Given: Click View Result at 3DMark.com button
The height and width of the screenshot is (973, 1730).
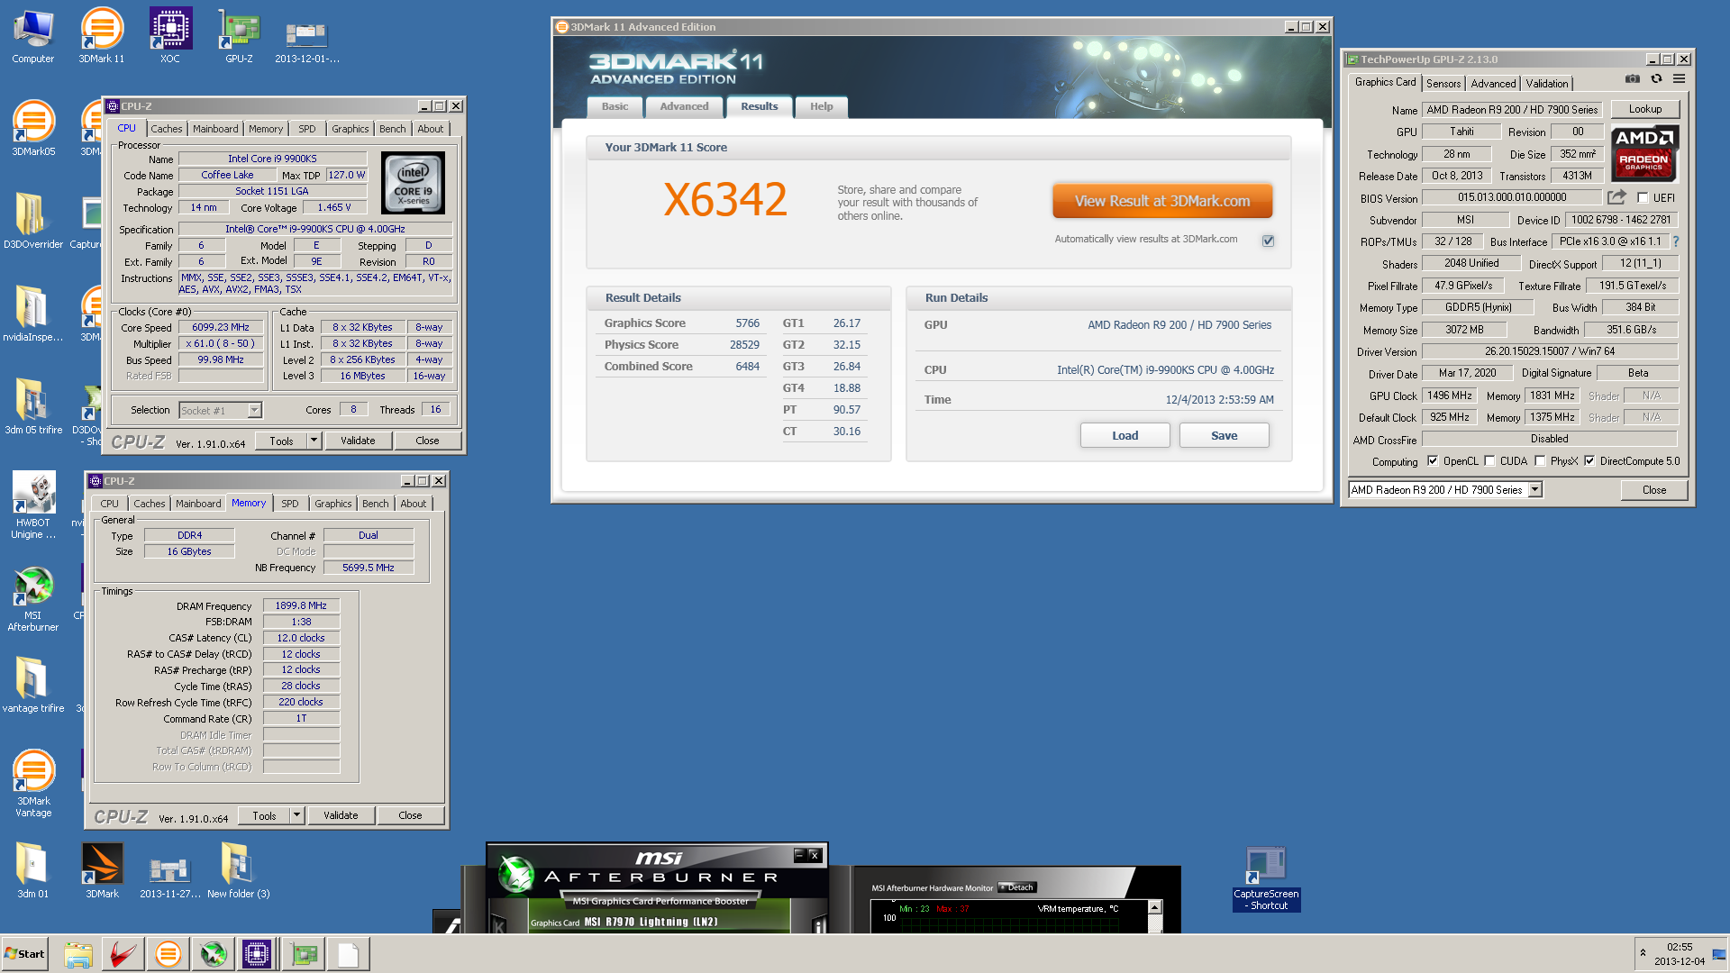Looking at the screenshot, I should point(1162,201).
